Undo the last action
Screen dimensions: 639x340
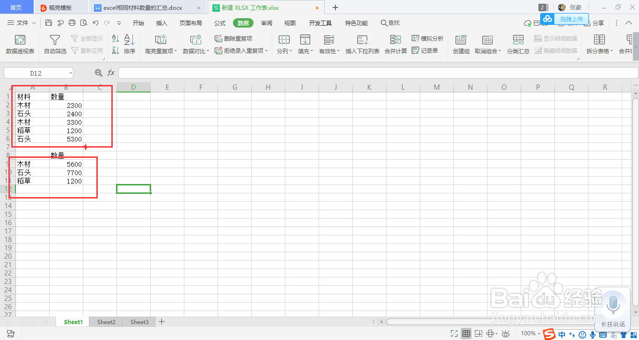coord(95,23)
